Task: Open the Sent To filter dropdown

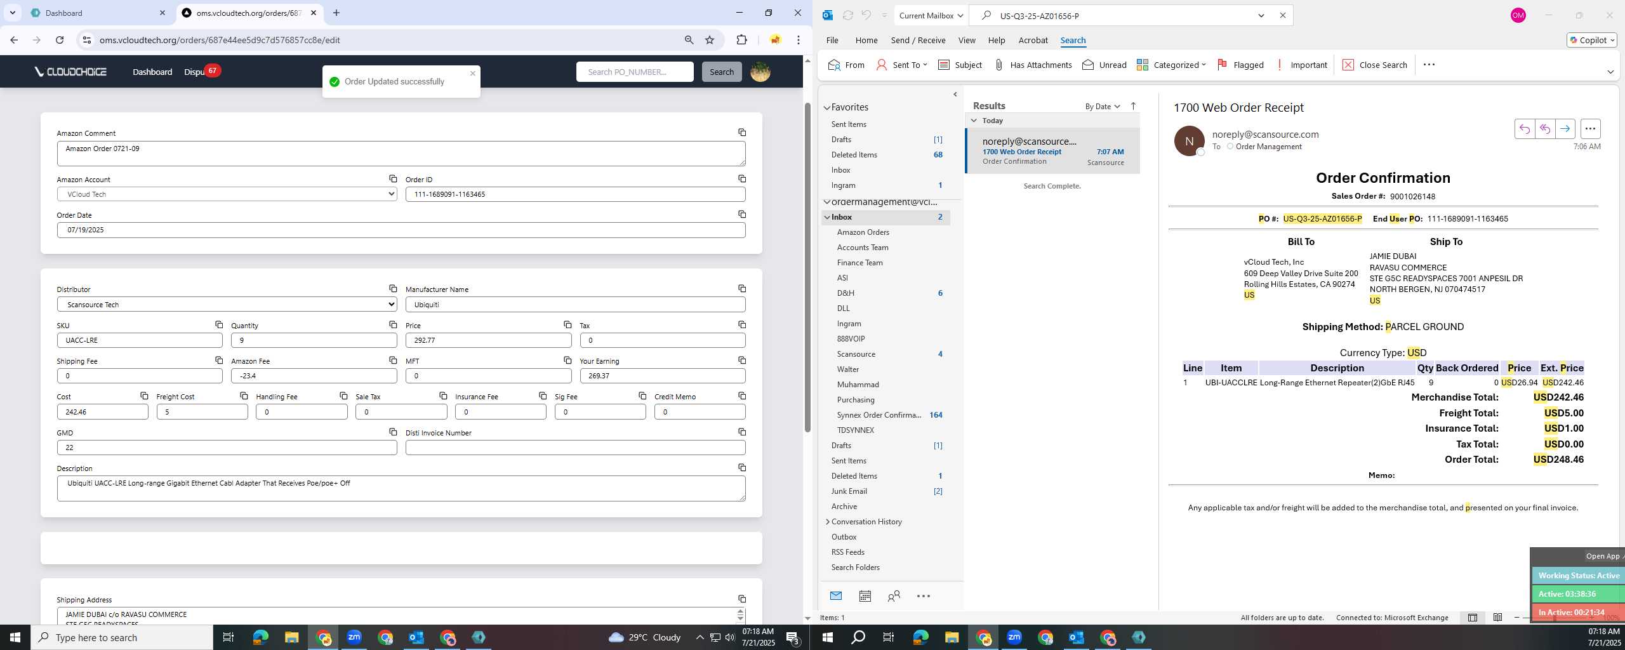Action: pos(901,65)
